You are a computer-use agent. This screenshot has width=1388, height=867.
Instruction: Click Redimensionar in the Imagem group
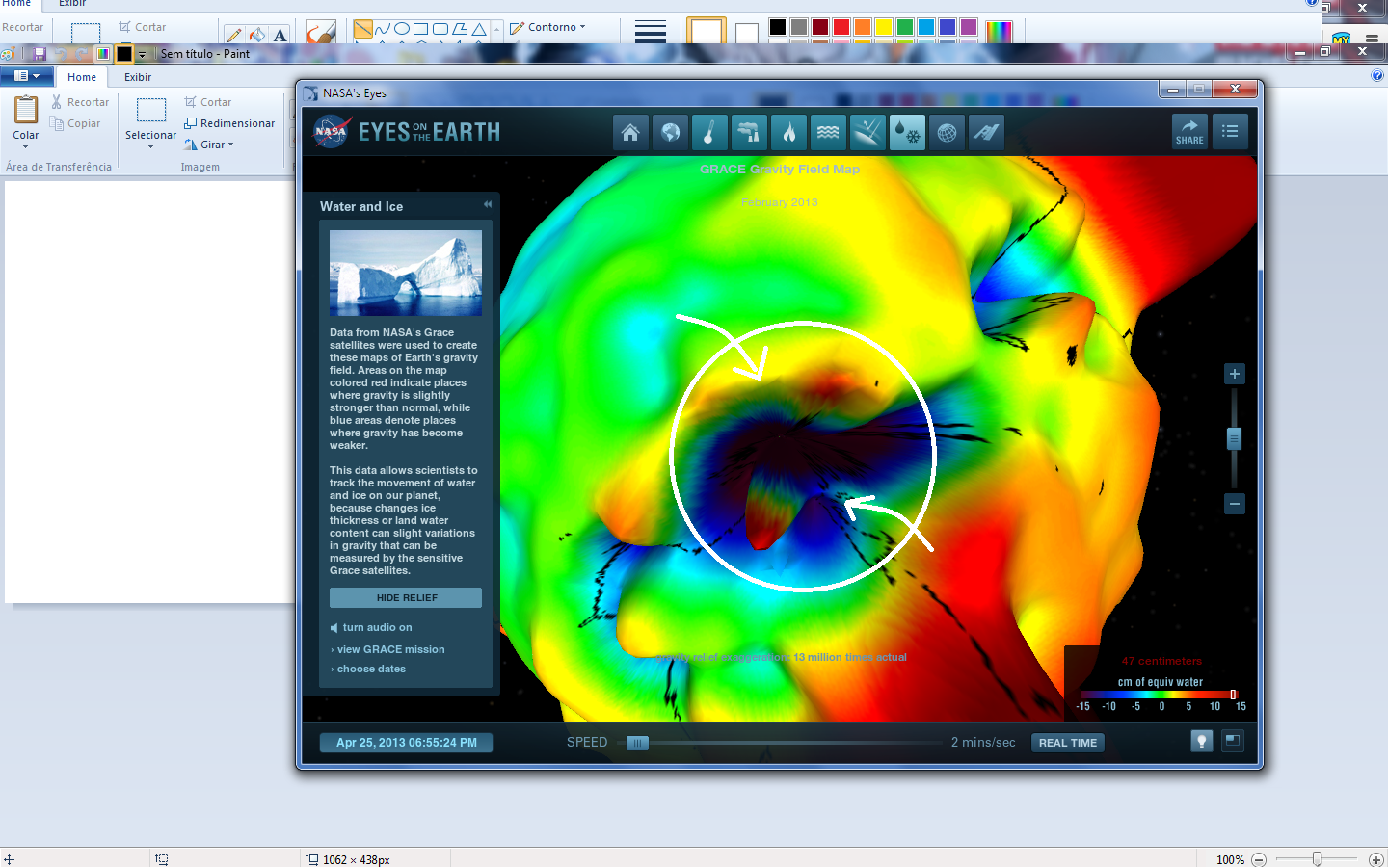(229, 123)
